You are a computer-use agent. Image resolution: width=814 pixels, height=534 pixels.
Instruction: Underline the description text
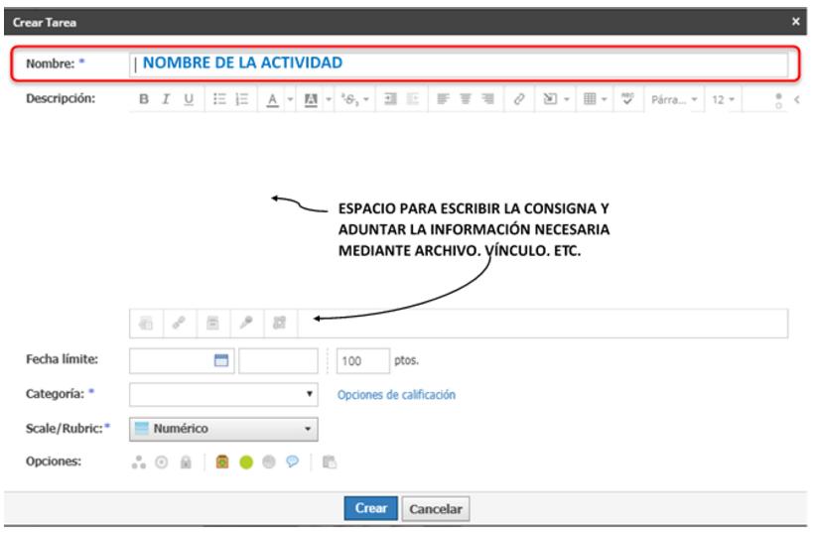(189, 100)
